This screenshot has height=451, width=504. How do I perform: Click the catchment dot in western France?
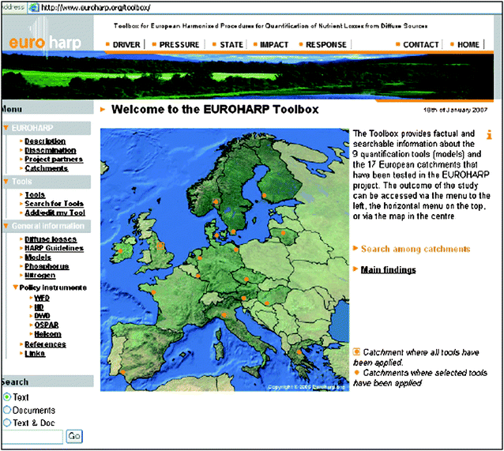153,292
